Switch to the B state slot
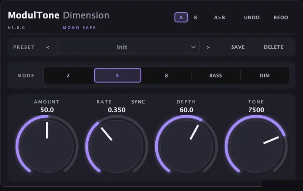Image resolution: width=303 pixels, height=191 pixels. click(196, 18)
